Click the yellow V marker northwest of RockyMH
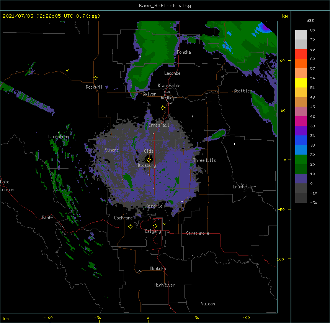330x323 pixels. (67, 71)
